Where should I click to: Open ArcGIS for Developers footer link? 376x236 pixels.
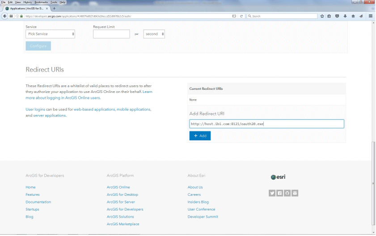pyautogui.click(x=125, y=209)
